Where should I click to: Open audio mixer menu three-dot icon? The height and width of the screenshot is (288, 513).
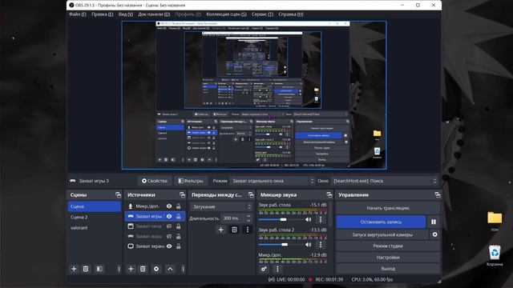[x=277, y=269]
